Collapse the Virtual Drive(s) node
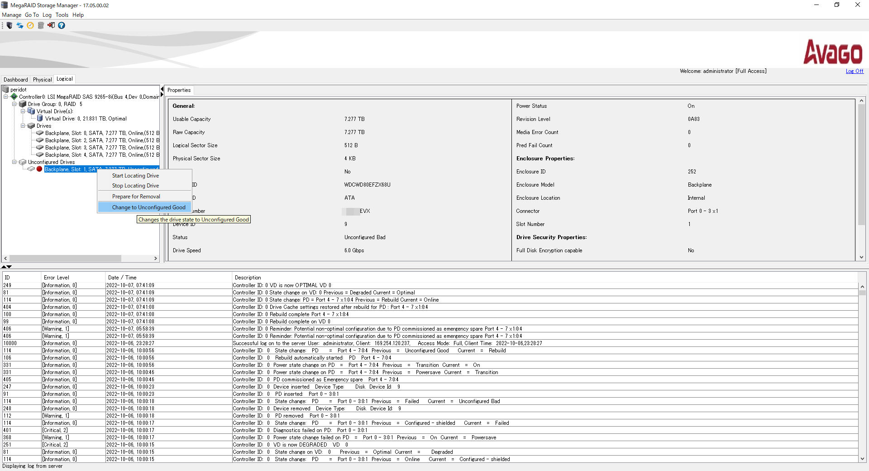 [x=23, y=111]
